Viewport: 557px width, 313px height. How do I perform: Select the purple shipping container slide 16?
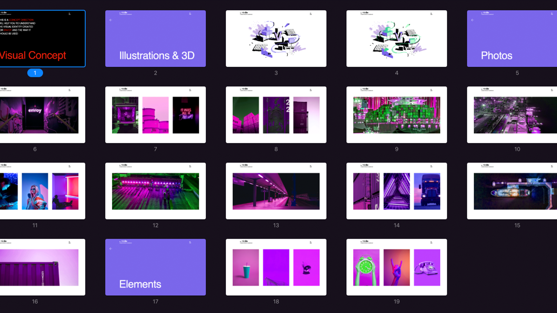(x=42, y=267)
